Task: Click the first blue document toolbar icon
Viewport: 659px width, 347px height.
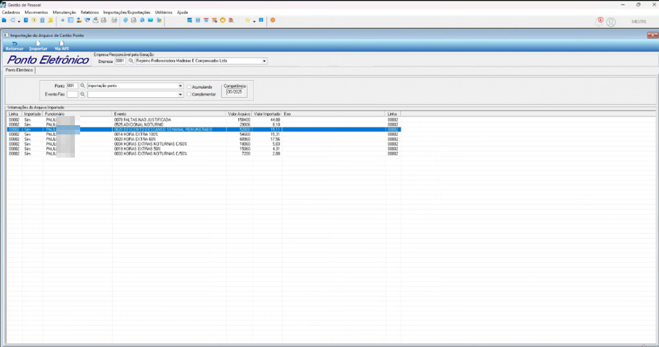Action: coord(4,20)
